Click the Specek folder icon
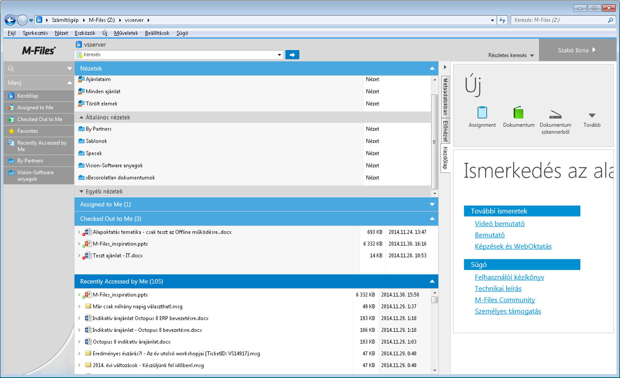Image resolution: width=620 pixels, height=378 pixels. click(x=81, y=153)
